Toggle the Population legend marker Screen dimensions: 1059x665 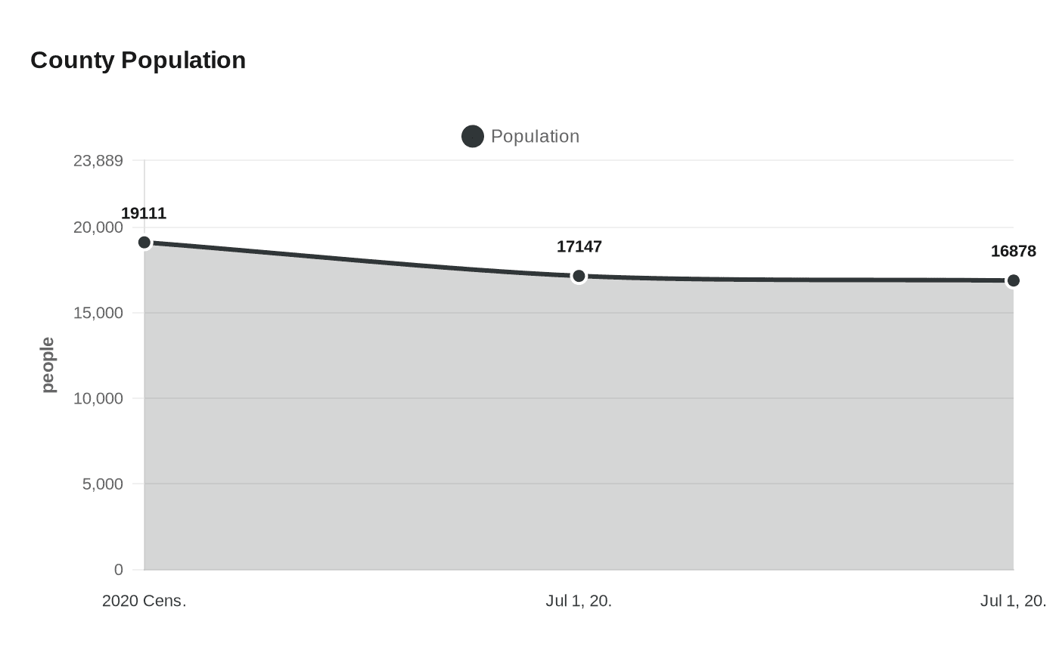(473, 137)
